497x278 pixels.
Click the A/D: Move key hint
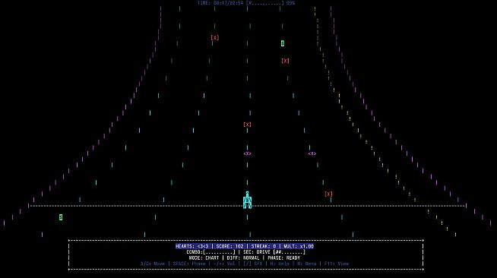point(153,264)
